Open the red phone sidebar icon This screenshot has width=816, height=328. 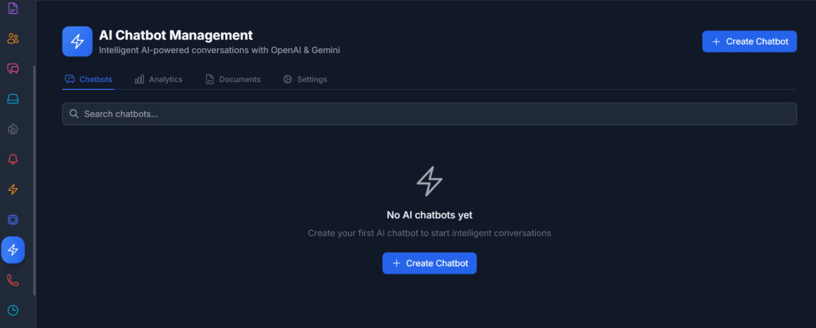point(13,280)
